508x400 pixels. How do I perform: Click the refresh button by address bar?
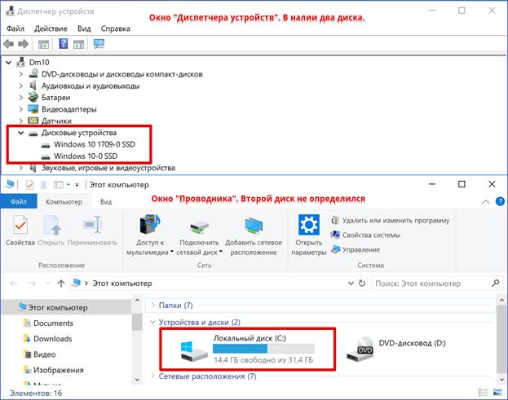pyautogui.click(x=362, y=284)
